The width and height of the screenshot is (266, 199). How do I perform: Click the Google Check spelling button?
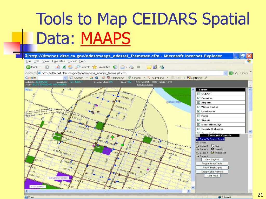click(134, 78)
